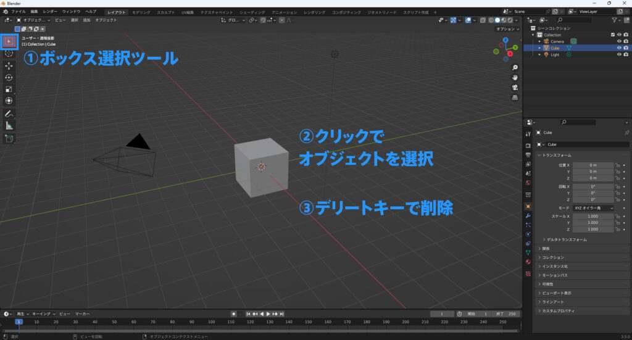The image size is (632, 340).
Task: Switch to シェーディング workspace tab
Action: pyautogui.click(x=252, y=12)
